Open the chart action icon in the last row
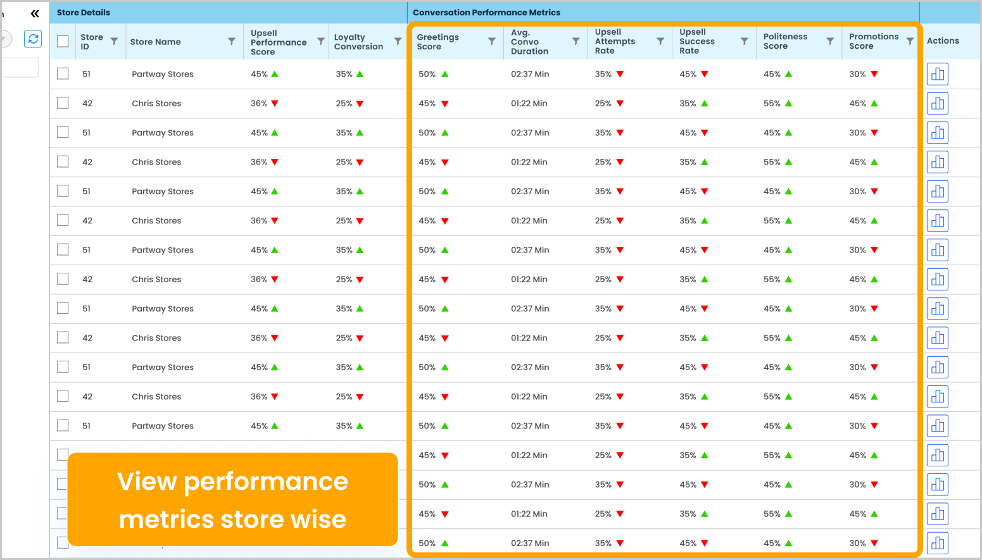 [937, 543]
